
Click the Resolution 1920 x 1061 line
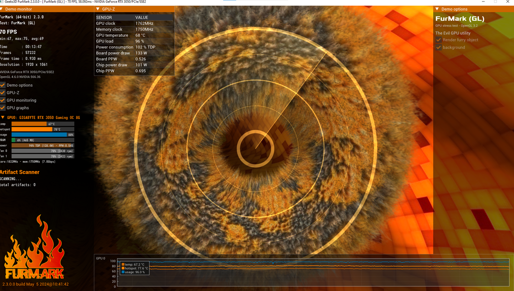tap(24, 64)
